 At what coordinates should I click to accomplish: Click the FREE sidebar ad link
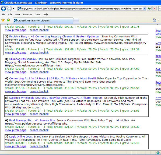(158, 57)
